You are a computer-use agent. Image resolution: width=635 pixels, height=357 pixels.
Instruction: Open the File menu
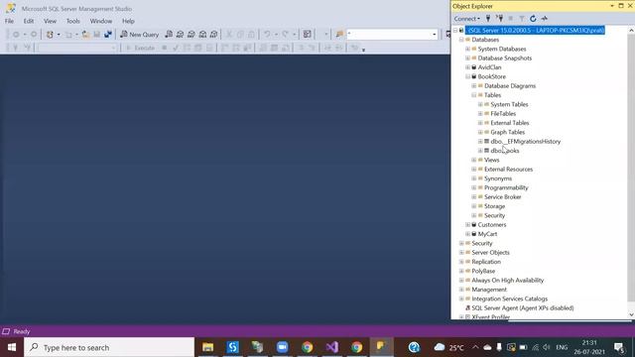pyautogui.click(x=9, y=21)
